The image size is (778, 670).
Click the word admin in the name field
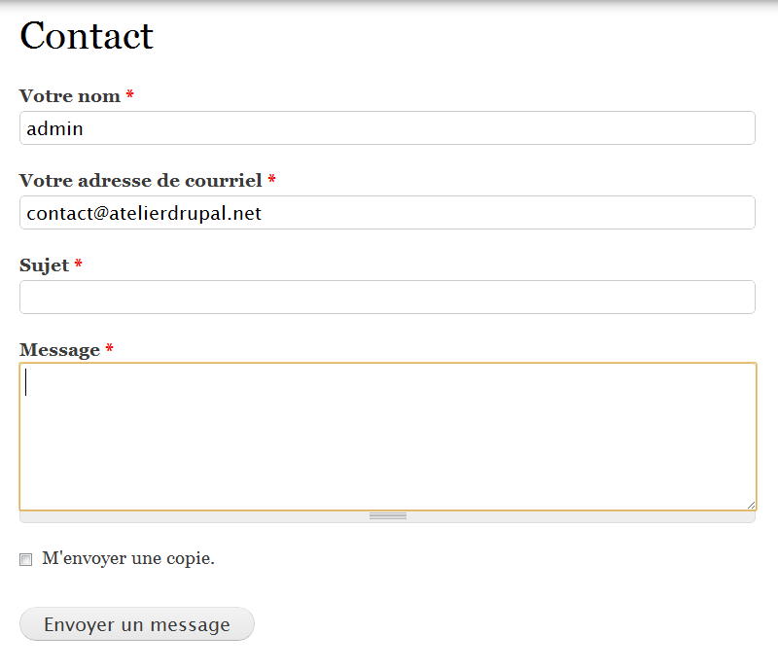[x=54, y=128]
